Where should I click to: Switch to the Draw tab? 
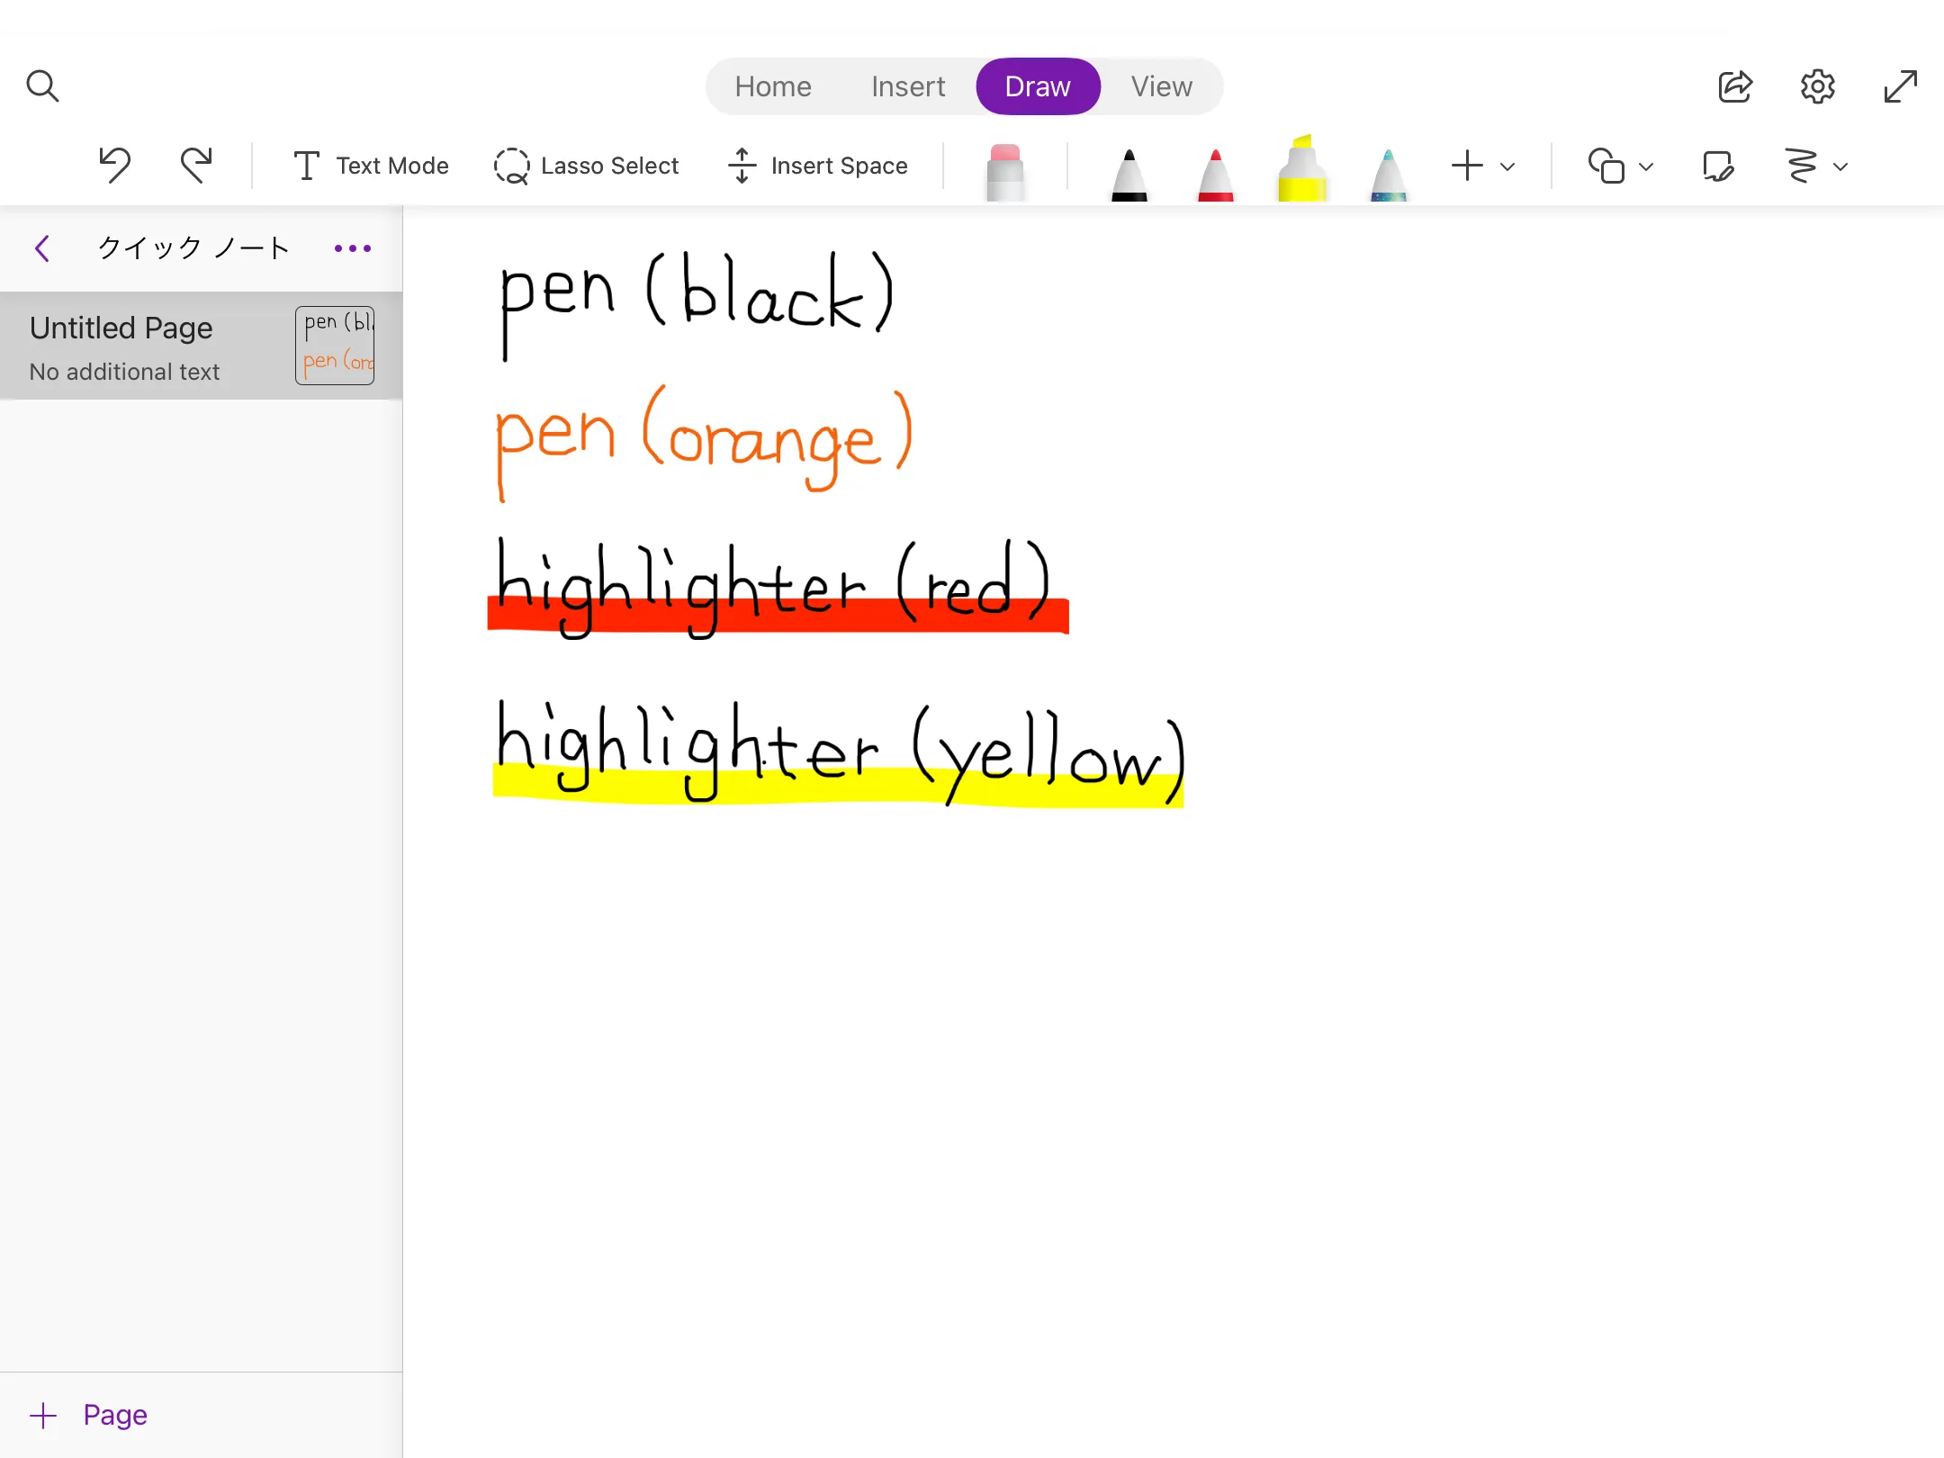tap(1038, 85)
